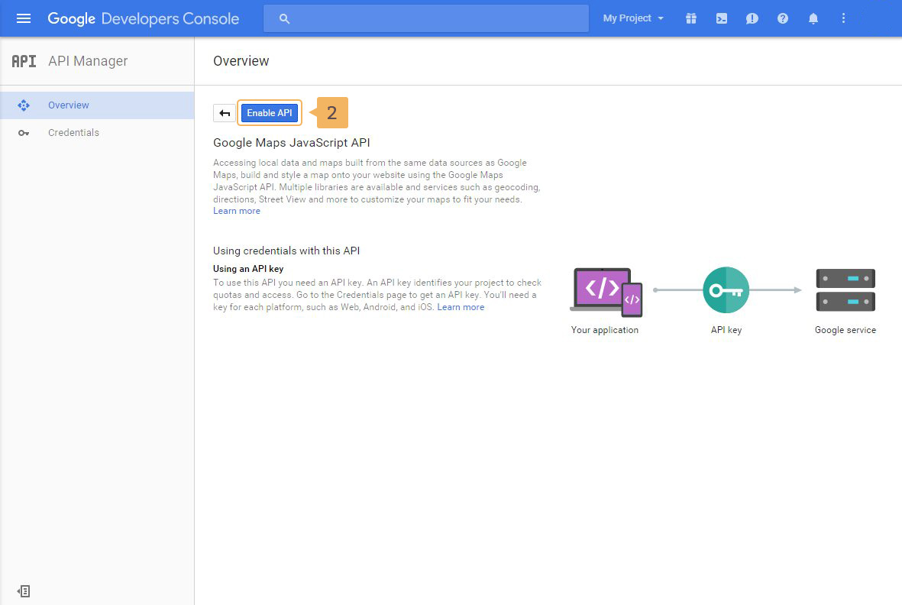This screenshot has height=605, width=902.
Task: Activate the Cloud Shell terminal icon
Action: pos(722,18)
